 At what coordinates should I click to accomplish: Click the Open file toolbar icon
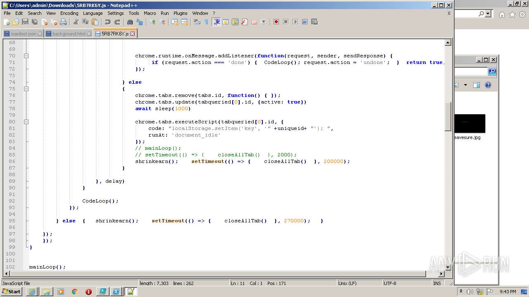[16, 22]
